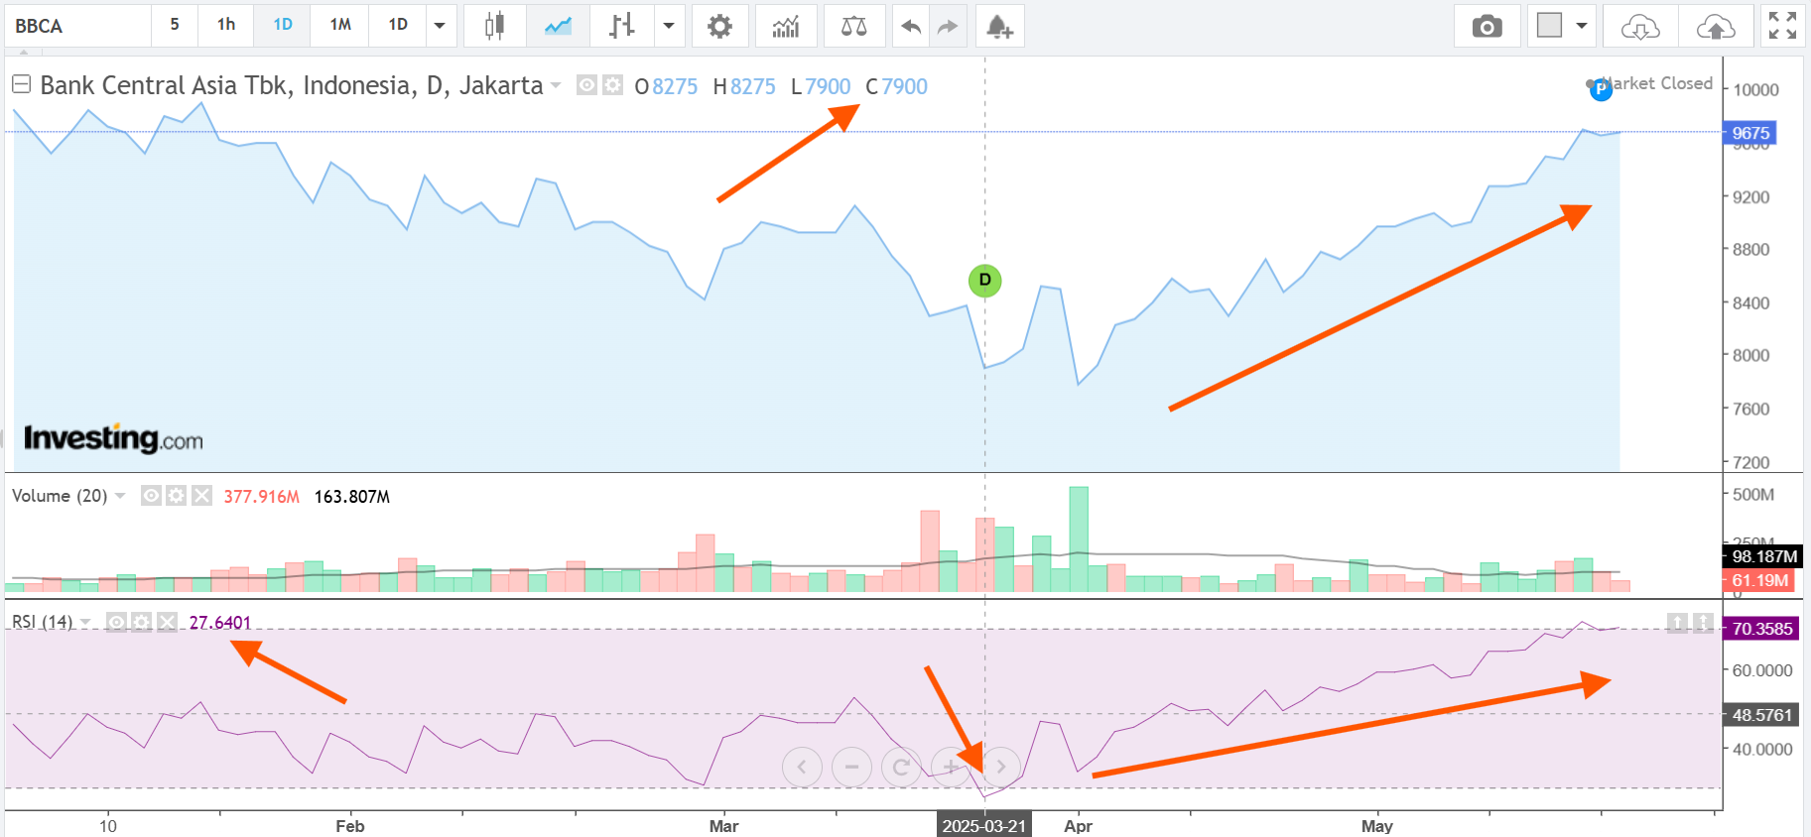
Task: Open timeframe dropdown arrow next to 1D
Action: (x=441, y=26)
